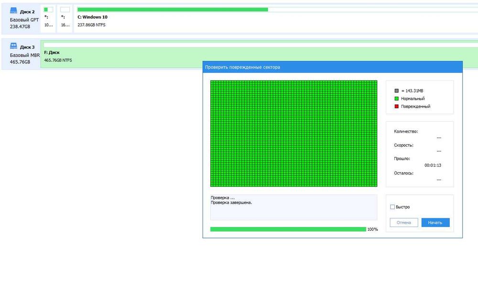Click the Начать button

435,223
